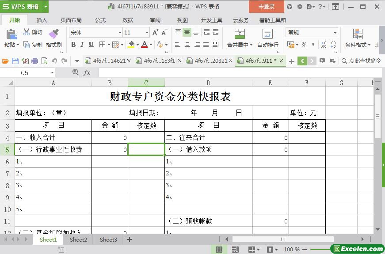This screenshot has width=385, height=254.
Task: Toggle italic formatting
Action: pos(82,45)
